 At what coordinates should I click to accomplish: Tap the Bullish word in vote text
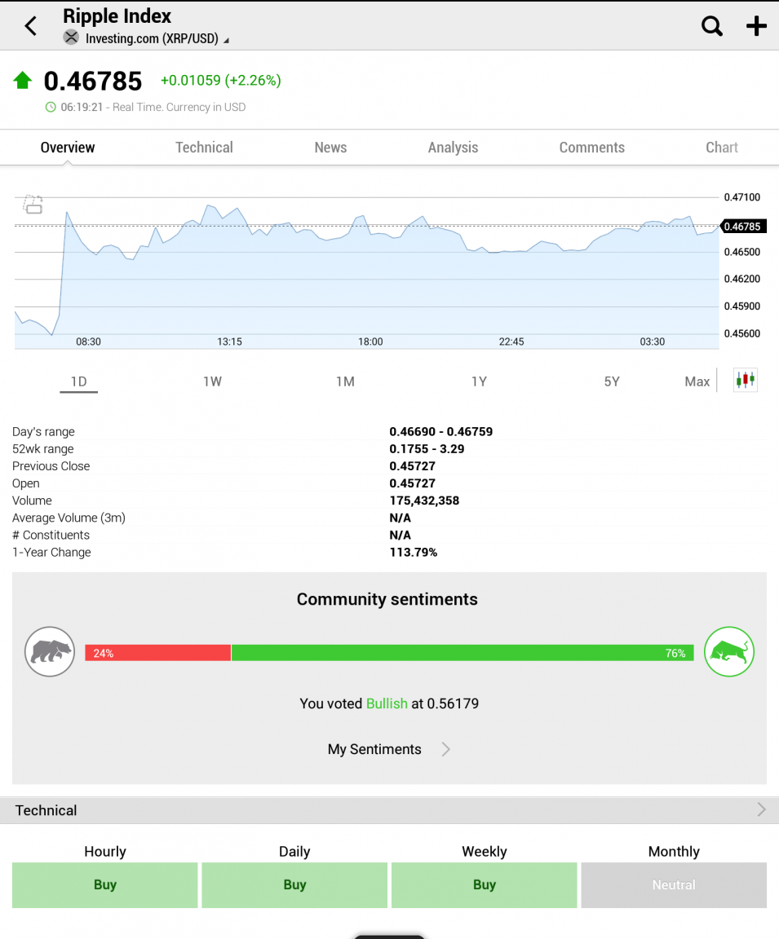tap(387, 703)
